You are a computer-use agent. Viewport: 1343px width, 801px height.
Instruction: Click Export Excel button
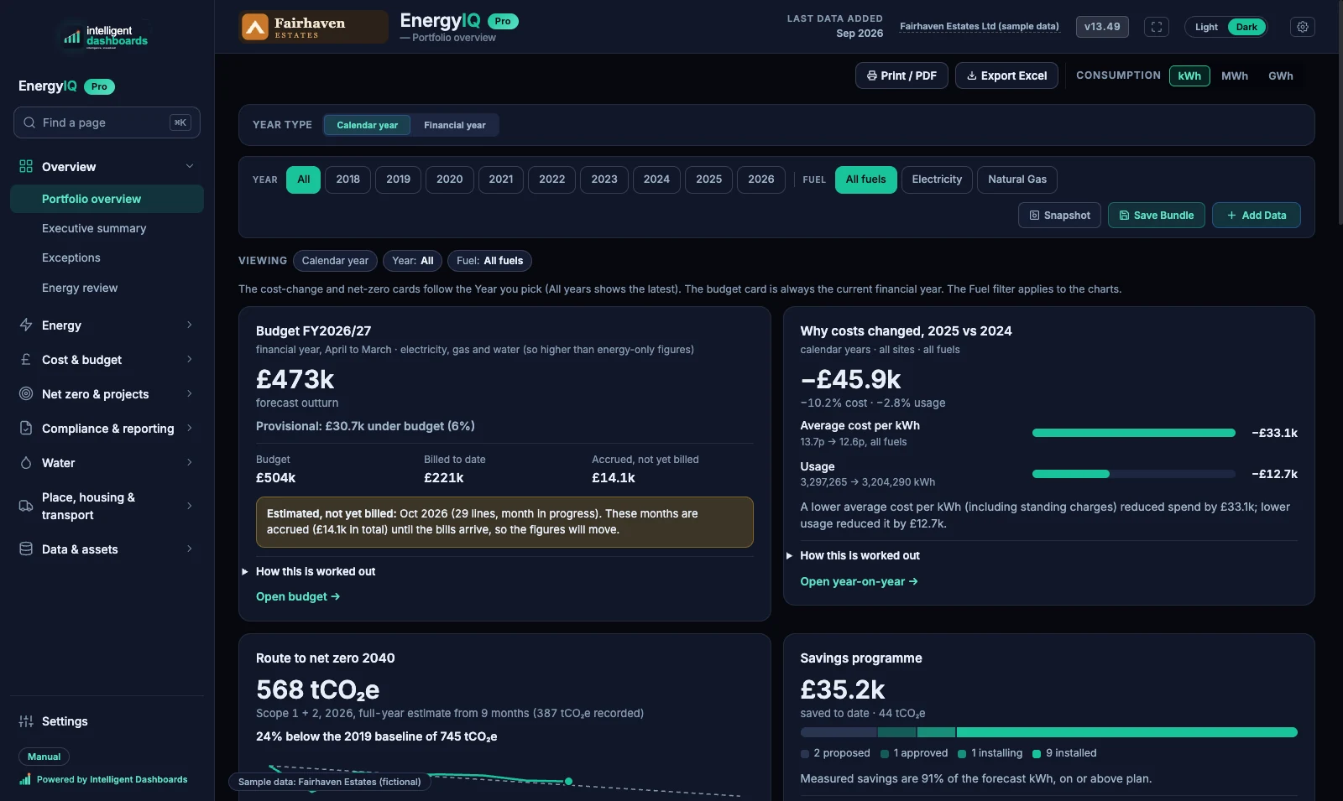pos(1006,75)
